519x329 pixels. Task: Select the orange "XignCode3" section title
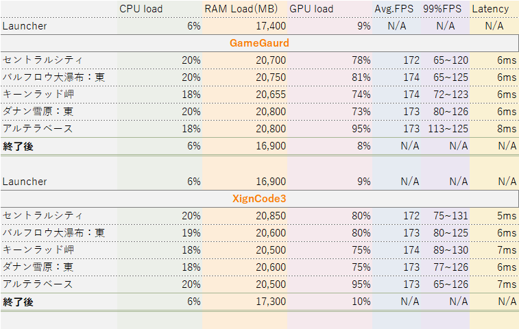point(258,199)
